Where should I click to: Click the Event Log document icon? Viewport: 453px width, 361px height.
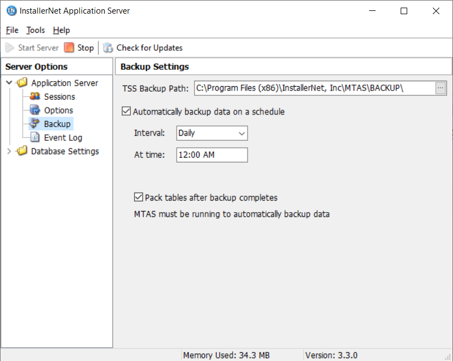[35, 137]
